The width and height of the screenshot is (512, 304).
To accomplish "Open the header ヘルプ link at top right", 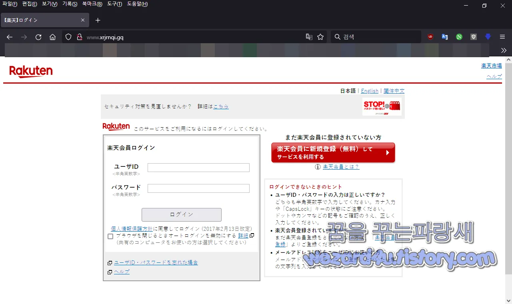I will (x=494, y=76).
